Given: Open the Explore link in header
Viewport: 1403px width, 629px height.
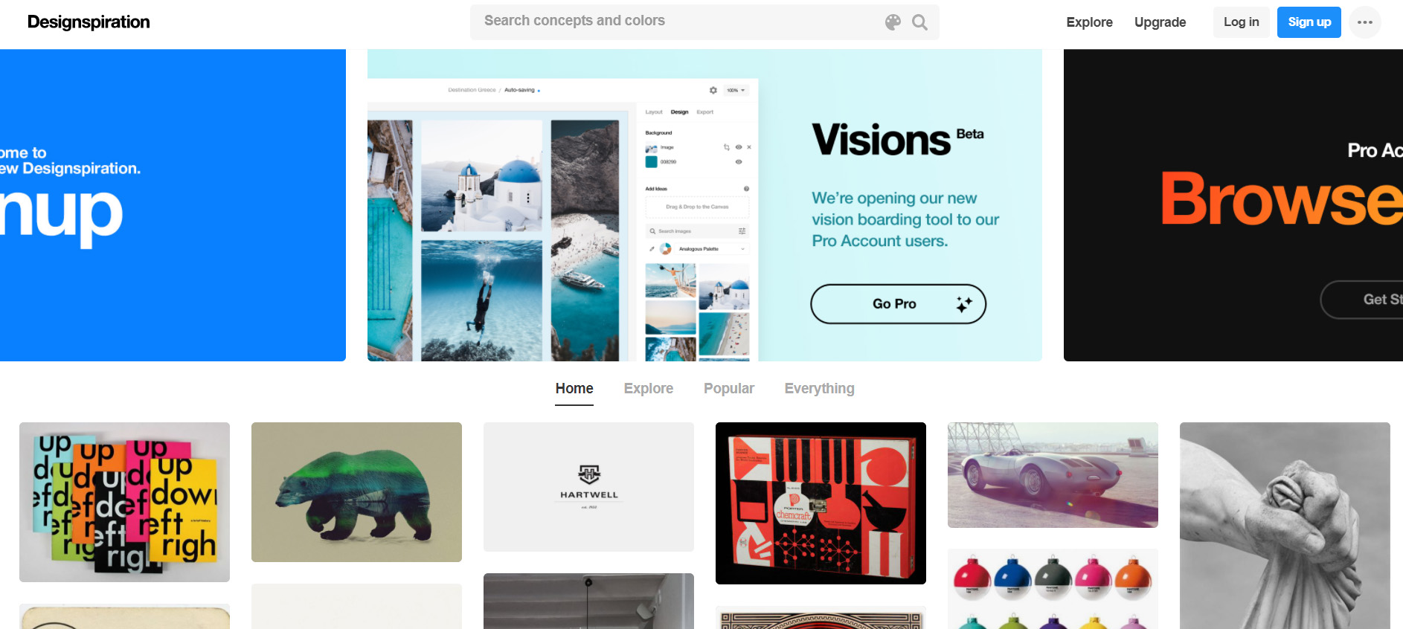Looking at the screenshot, I should tap(1089, 22).
